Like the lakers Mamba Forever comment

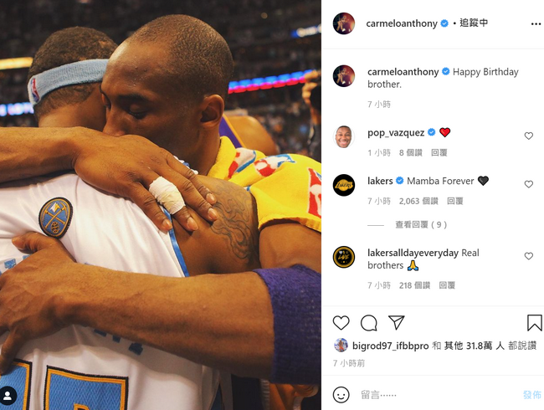click(x=528, y=184)
